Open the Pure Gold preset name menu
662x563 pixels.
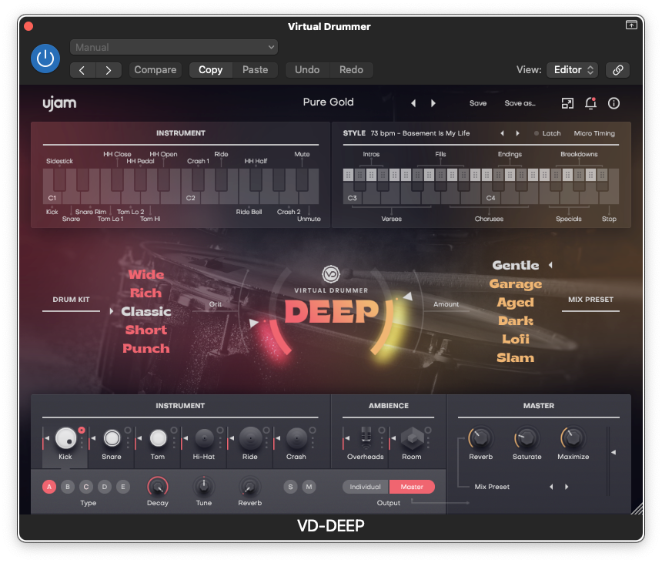[329, 102]
